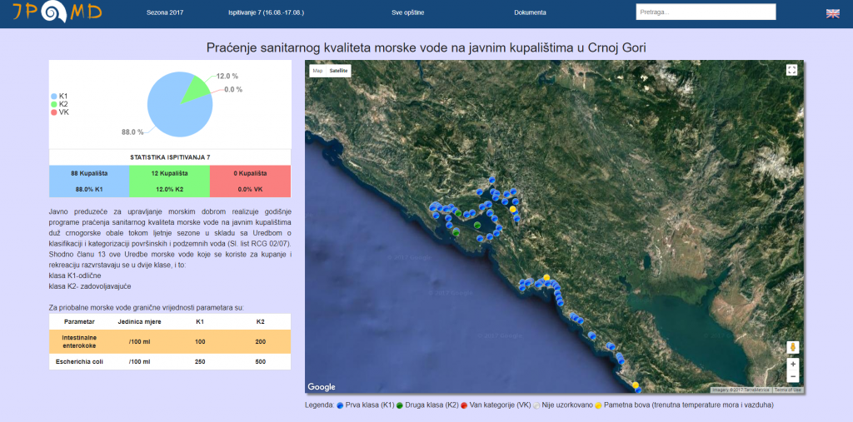Open the Terms of Use map link
The width and height of the screenshot is (853, 422).
click(788, 390)
